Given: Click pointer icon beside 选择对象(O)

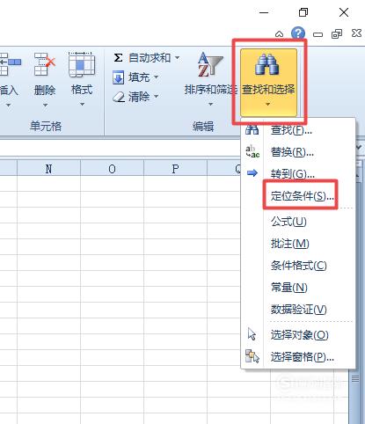Looking at the screenshot, I should [252, 334].
